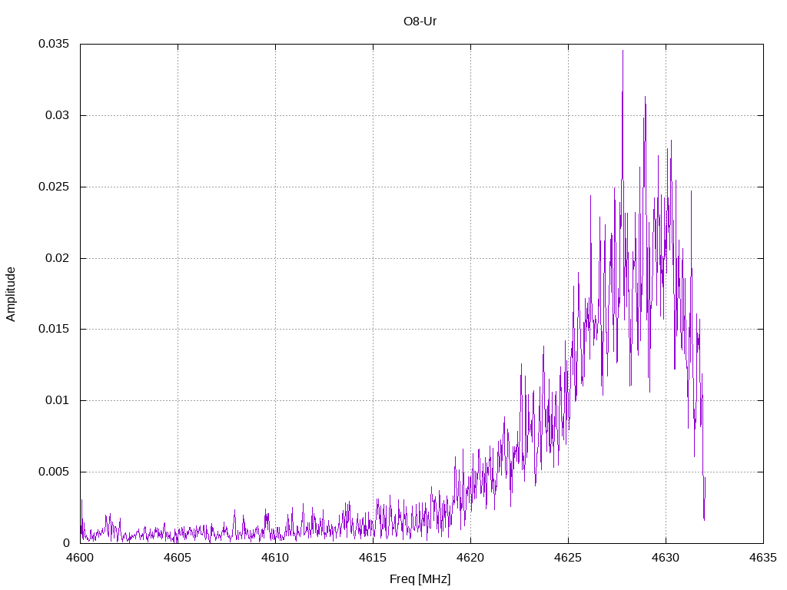Click the plot title O8-Ur
787x590 pixels.
coord(420,21)
